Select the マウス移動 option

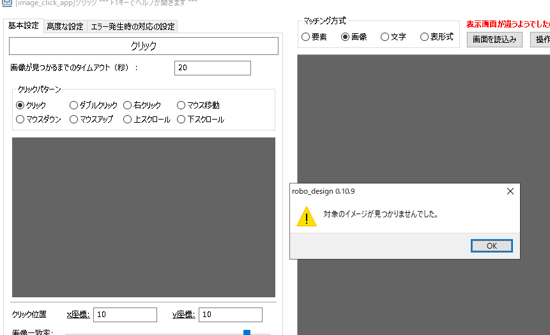[x=181, y=105]
